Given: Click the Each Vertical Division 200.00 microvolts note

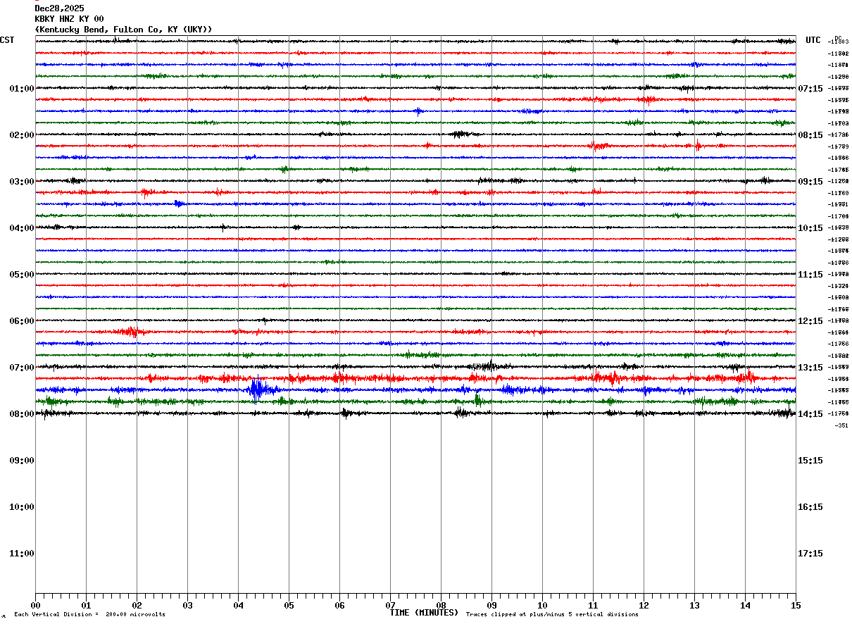Looking at the screenshot, I should pos(89,615).
